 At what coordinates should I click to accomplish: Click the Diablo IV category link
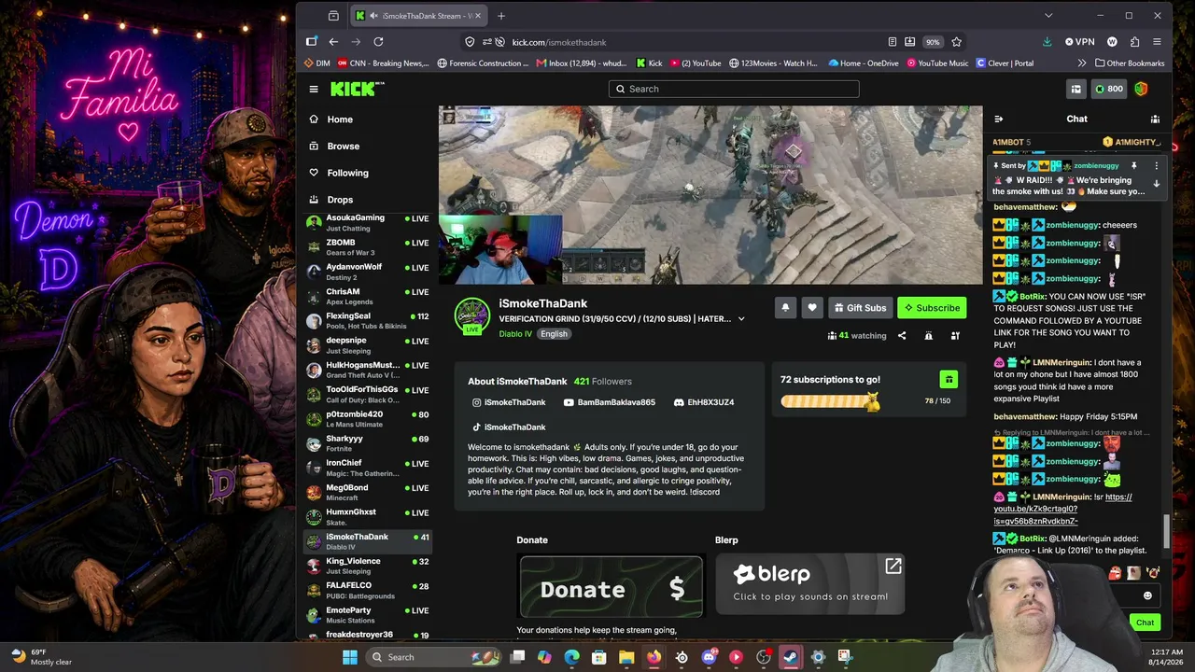[514, 334]
